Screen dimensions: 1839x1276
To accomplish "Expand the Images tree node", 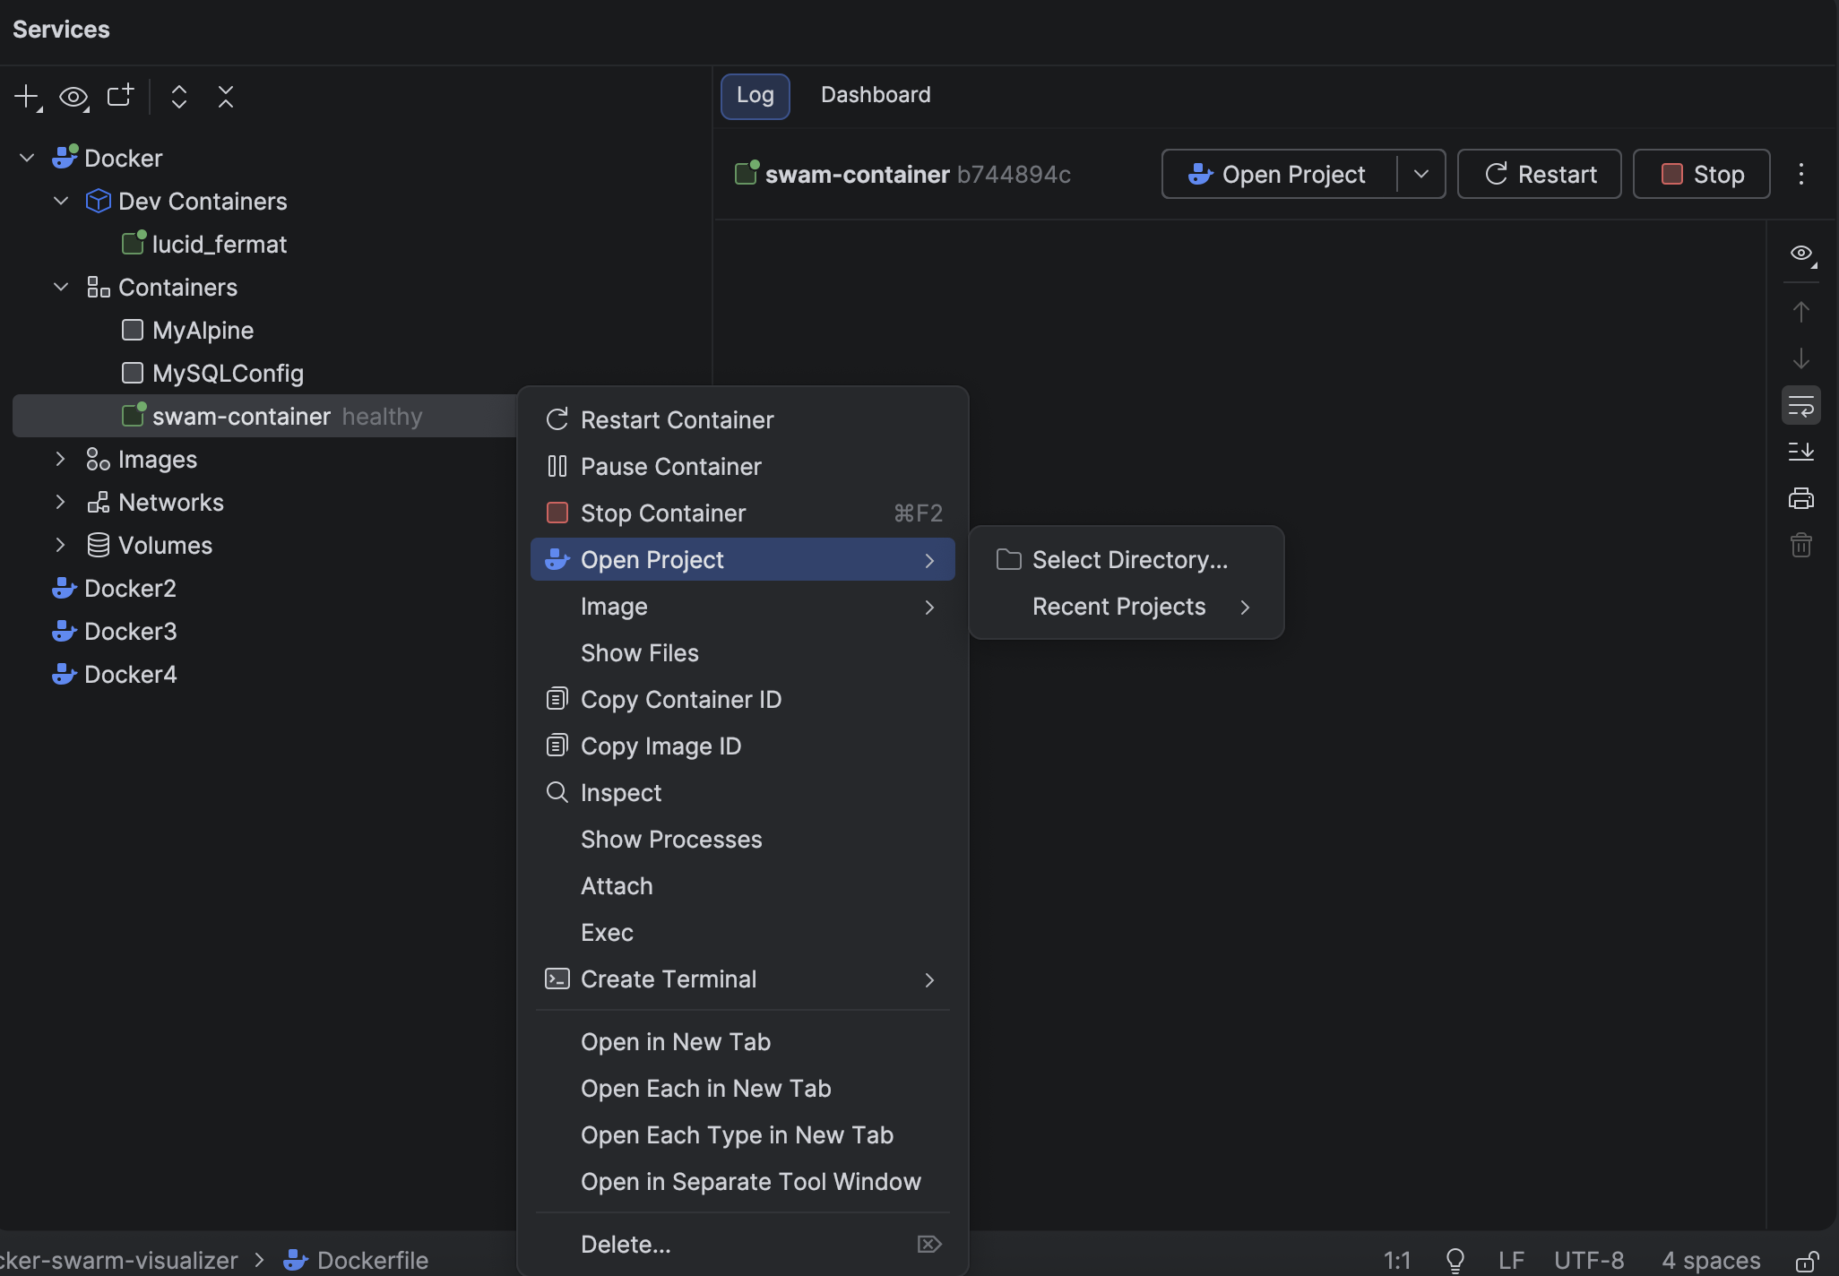I will click(61, 459).
